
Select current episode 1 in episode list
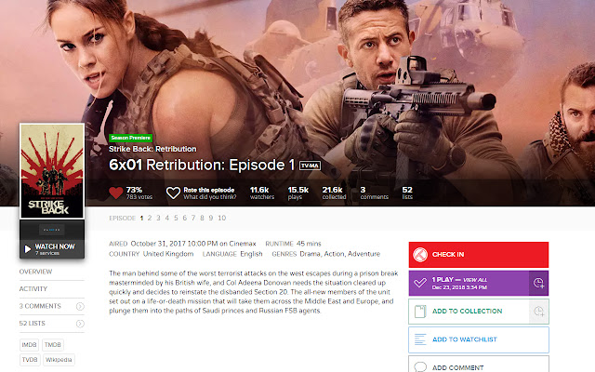pos(141,218)
